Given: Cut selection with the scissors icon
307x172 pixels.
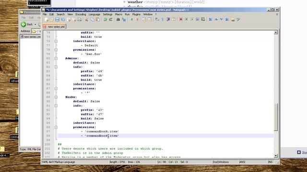Looking at the screenshot, I should coord(86,20).
